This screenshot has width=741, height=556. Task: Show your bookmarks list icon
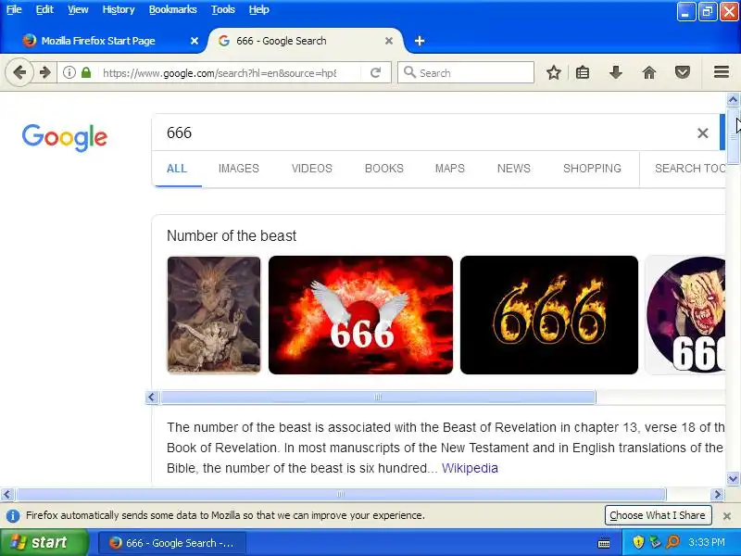tap(583, 72)
